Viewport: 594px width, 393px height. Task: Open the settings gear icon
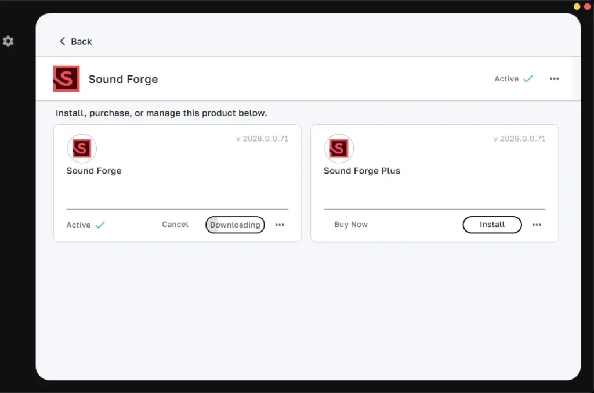8,41
